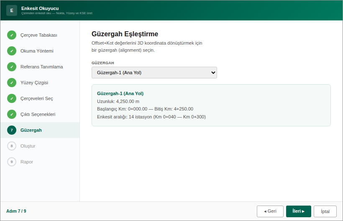343x221 pixels.
Task: Click the checkmark icon beside Çerçeveleri Seç
Action: [12, 98]
